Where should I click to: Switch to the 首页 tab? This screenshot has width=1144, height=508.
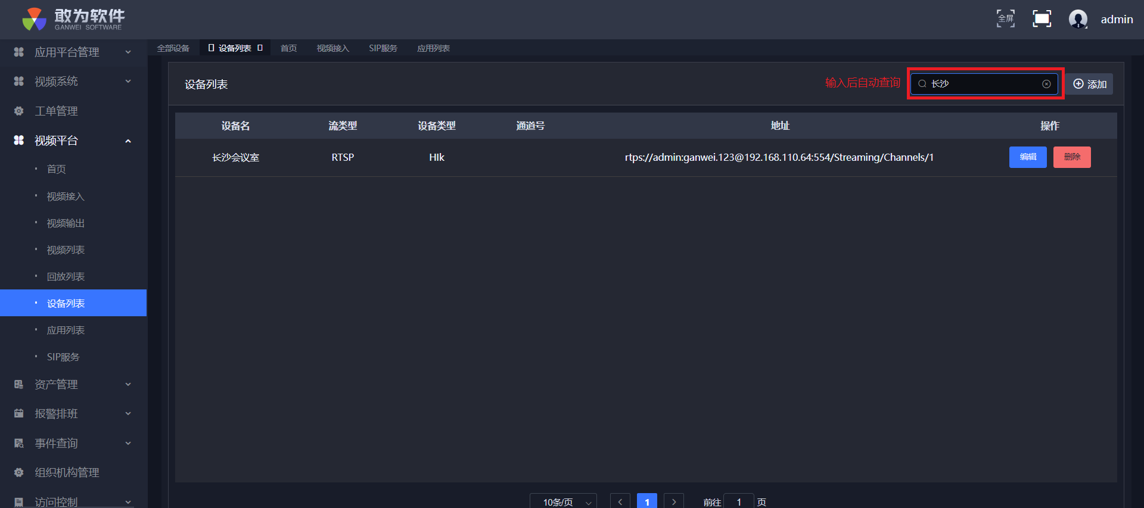pos(289,48)
